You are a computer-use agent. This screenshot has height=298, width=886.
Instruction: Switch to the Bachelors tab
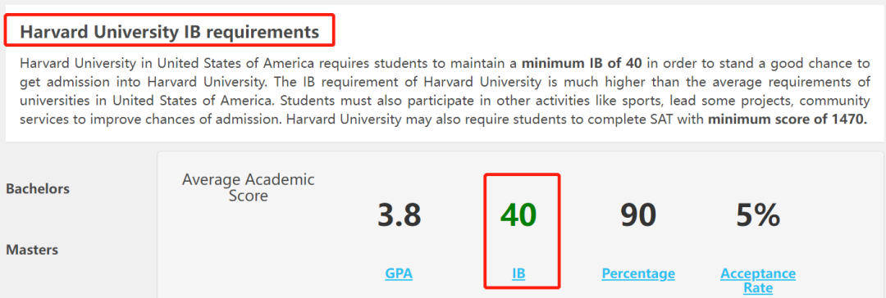[38, 189]
